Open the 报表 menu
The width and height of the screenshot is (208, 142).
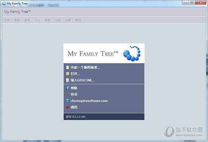tap(48, 20)
